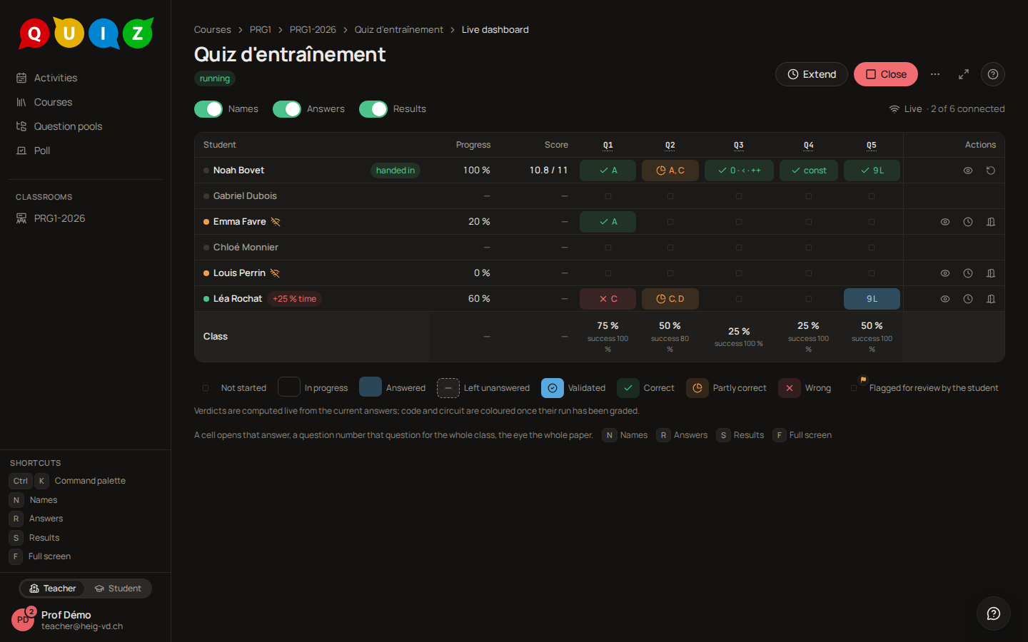Click the clock icon in Léa Rochat's row
Viewport: 1028px width, 642px height.
[968, 299]
